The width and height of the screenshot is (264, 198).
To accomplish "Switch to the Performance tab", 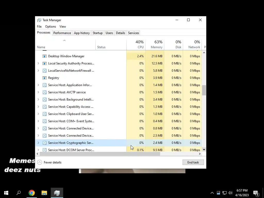I will click(62, 33).
